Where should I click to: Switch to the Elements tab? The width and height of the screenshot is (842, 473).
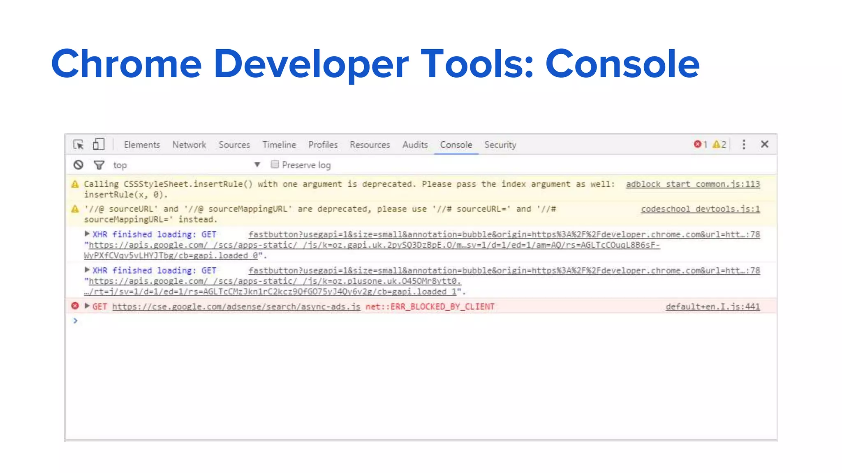(x=142, y=145)
